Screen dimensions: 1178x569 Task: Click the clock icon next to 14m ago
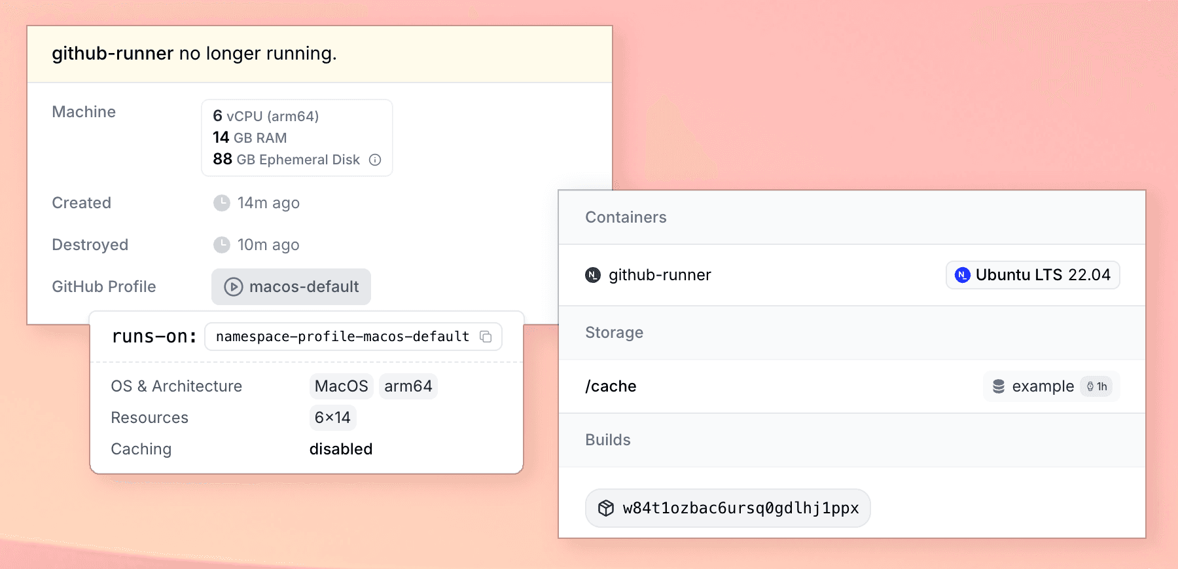(x=222, y=203)
